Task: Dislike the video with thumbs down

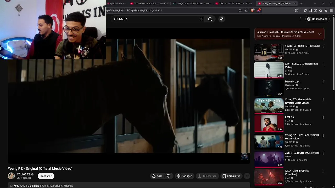Action: (x=169, y=176)
